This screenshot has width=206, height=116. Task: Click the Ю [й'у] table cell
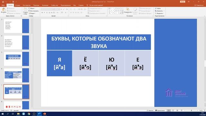coord(112,63)
